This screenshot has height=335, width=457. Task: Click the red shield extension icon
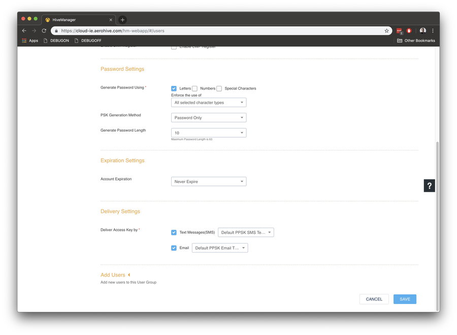(x=409, y=31)
